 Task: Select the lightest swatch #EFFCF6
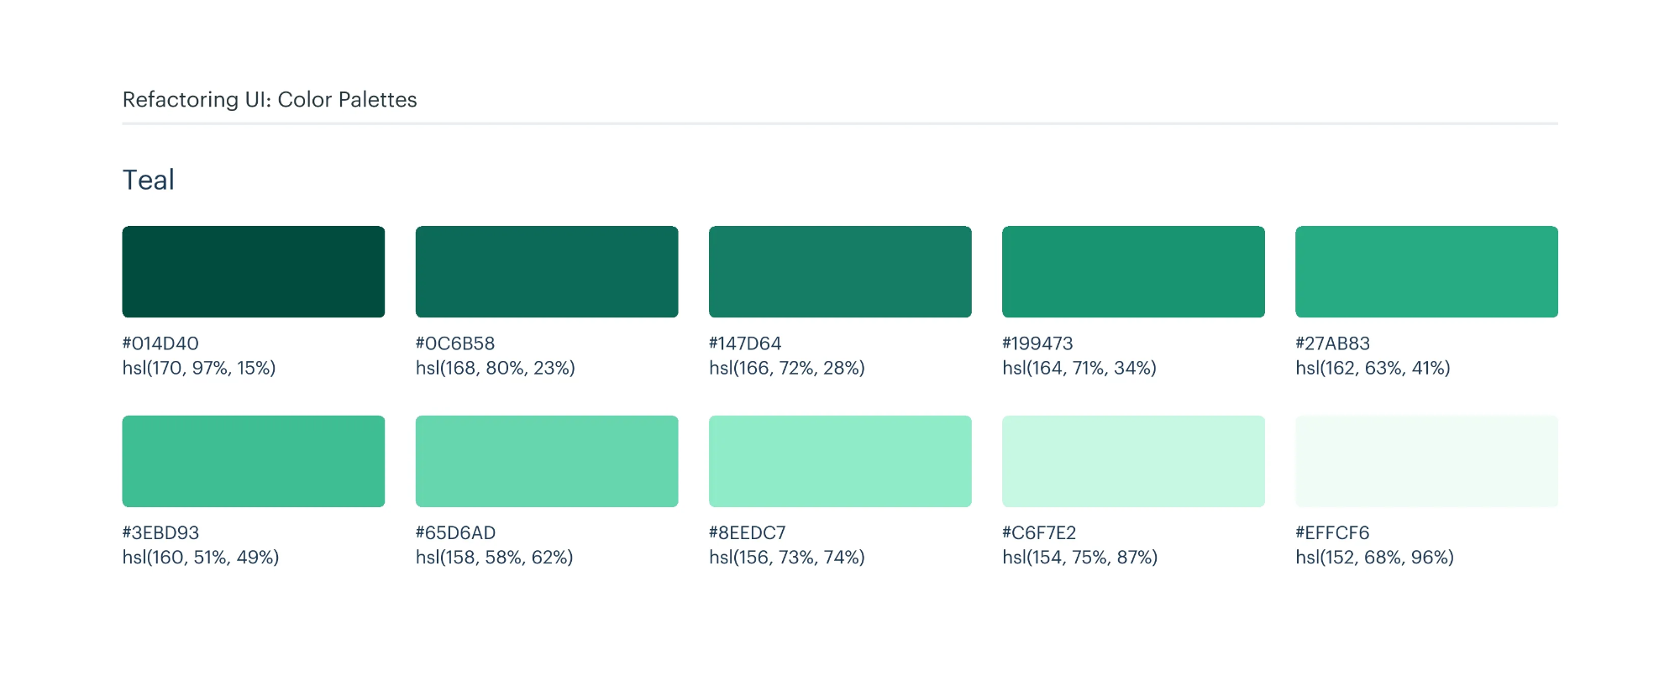1426,461
